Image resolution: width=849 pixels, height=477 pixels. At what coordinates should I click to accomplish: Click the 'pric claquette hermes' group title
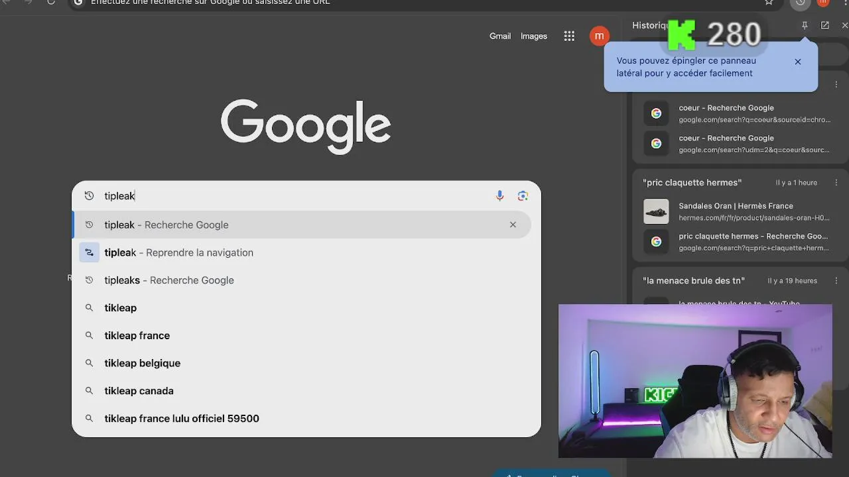(x=692, y=182)
